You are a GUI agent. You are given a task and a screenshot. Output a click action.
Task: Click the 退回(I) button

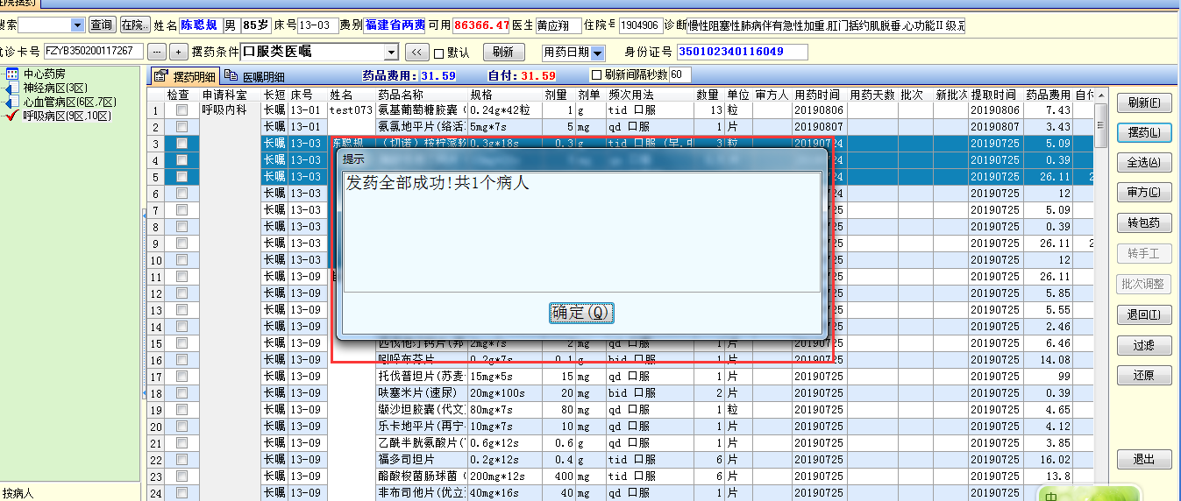(x=1144, y=315)
